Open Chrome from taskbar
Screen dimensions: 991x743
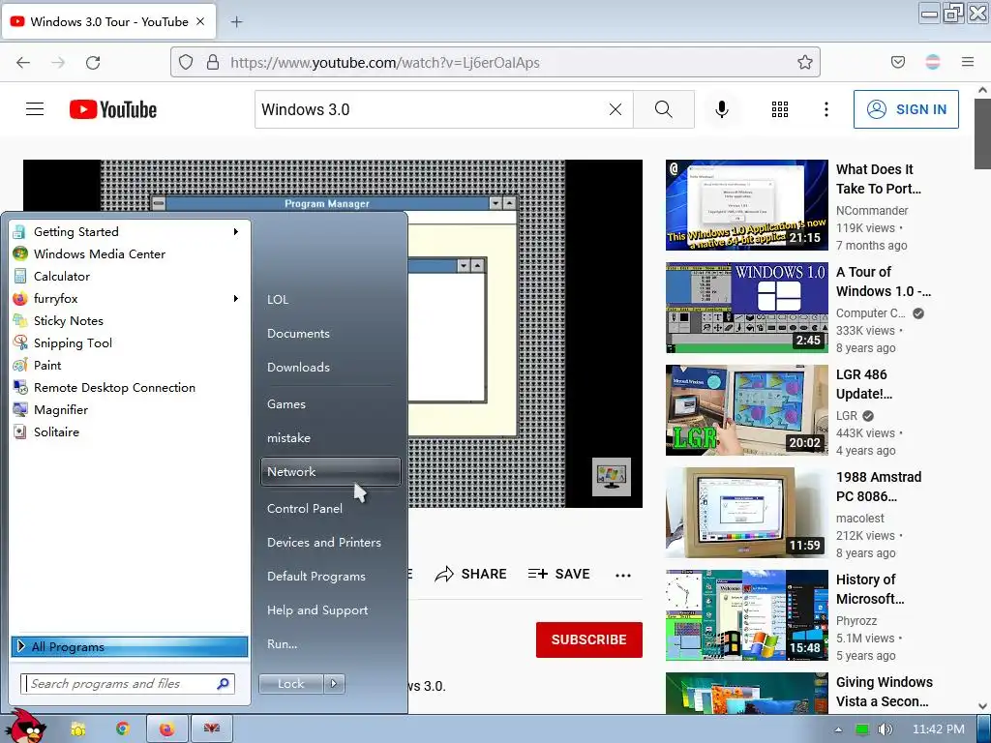click(123, 729)
